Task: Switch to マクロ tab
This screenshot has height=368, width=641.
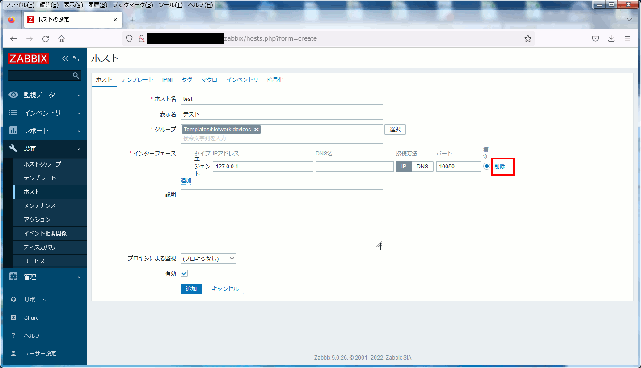Action: [209, 80]
